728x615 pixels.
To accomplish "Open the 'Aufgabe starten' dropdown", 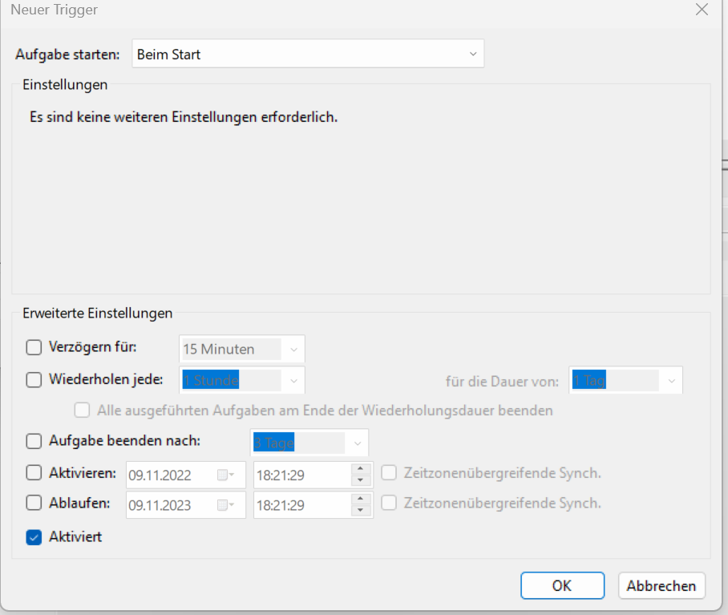I will 308,54.
